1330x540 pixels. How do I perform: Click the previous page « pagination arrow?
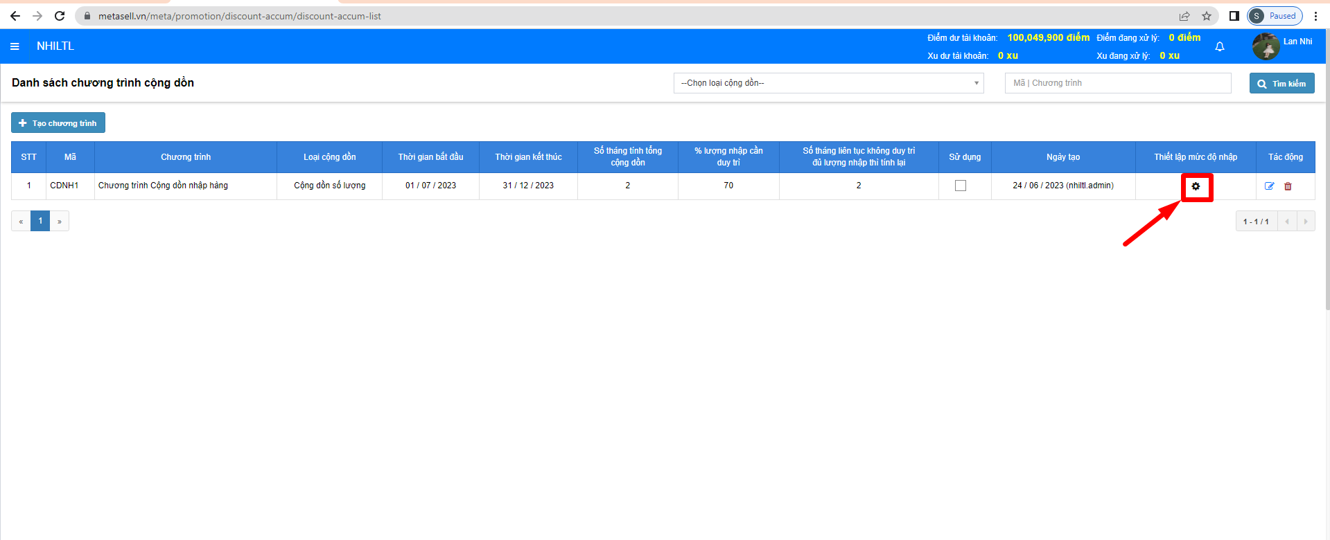click(21, 221)
